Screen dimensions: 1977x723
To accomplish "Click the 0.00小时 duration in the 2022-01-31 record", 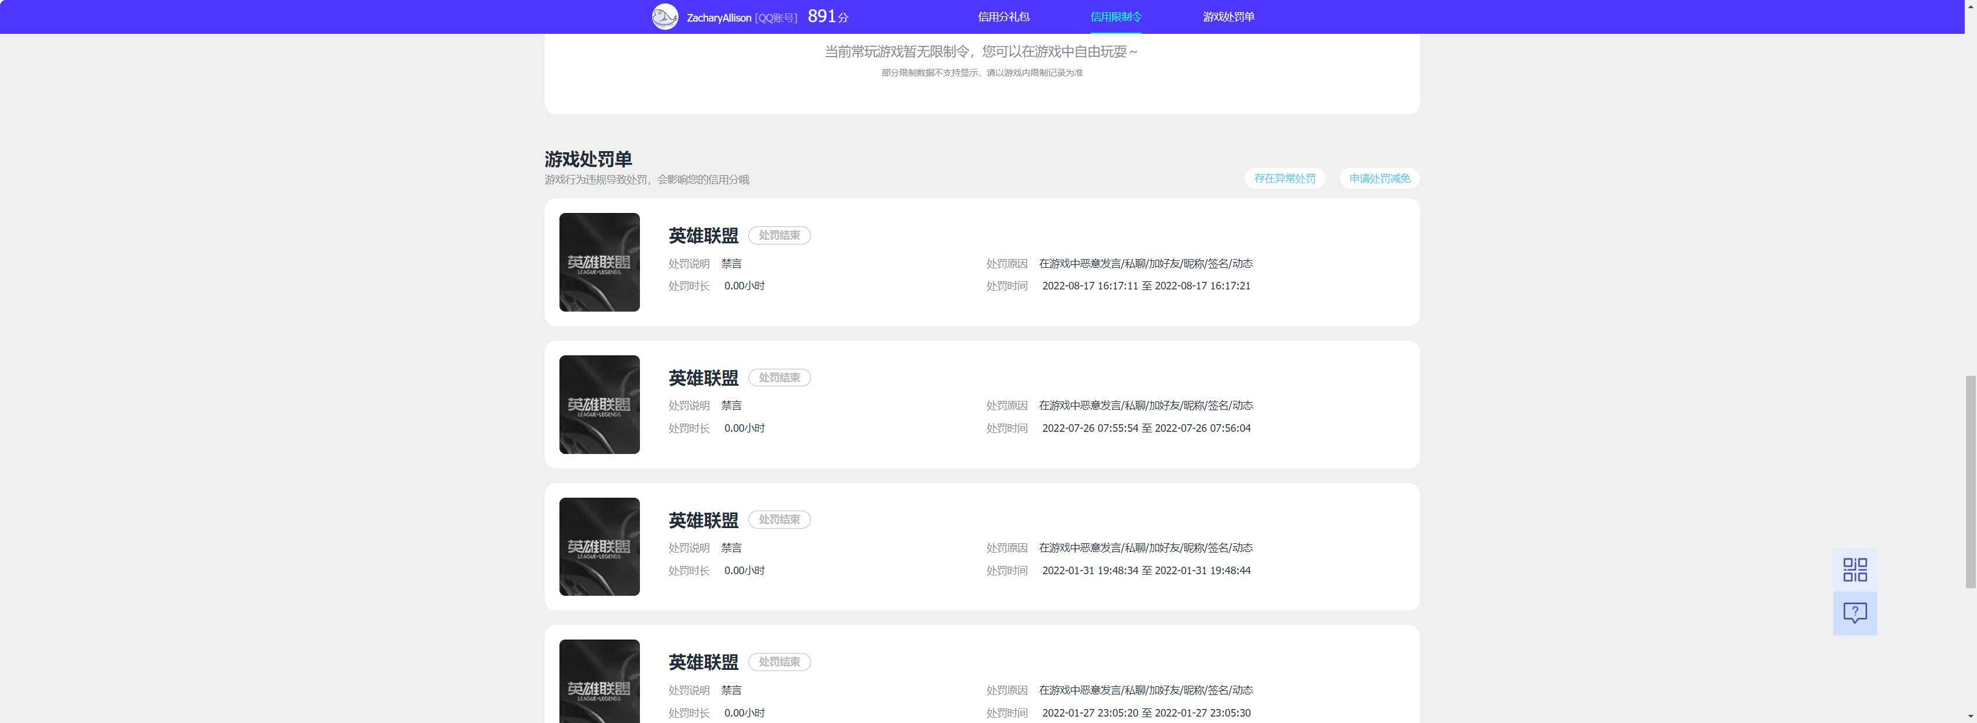I will [x=744, y=570].
